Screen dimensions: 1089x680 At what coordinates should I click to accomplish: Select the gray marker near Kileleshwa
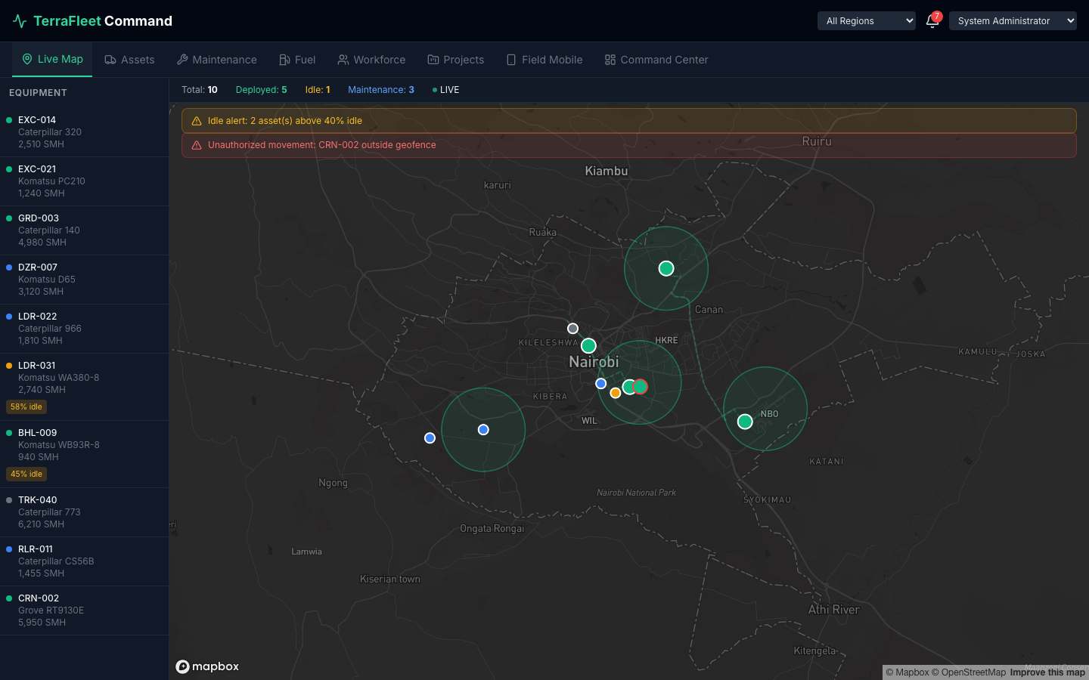[572, 328]
